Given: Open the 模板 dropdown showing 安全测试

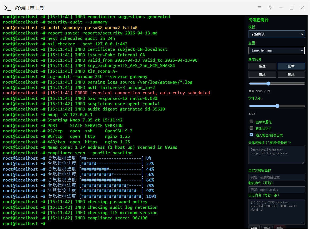Looking at the screenshot, I should [x=277, y=34].
